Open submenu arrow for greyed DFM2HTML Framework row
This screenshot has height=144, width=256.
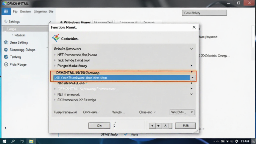[x=191, y=89]
